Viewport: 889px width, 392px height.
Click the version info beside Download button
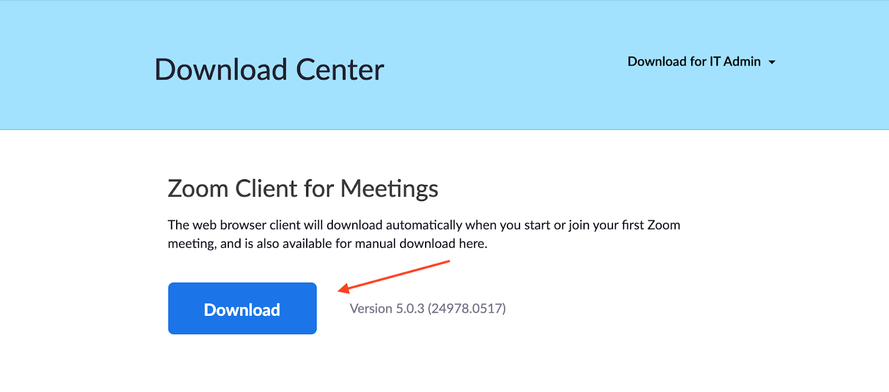tap(428, 309)
